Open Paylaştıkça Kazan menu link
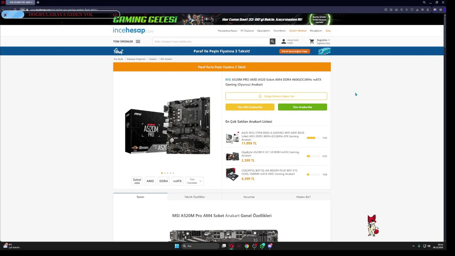Screen dimensions: 455x256 coord(227,31)
